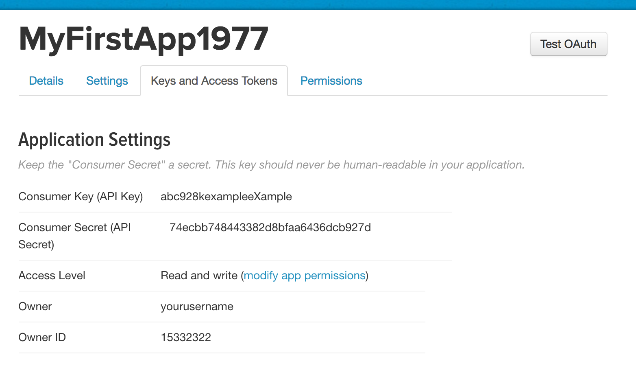Click the Test OAuth button
636x390 pixels.
pyautogui.click(x=568, y=44)
